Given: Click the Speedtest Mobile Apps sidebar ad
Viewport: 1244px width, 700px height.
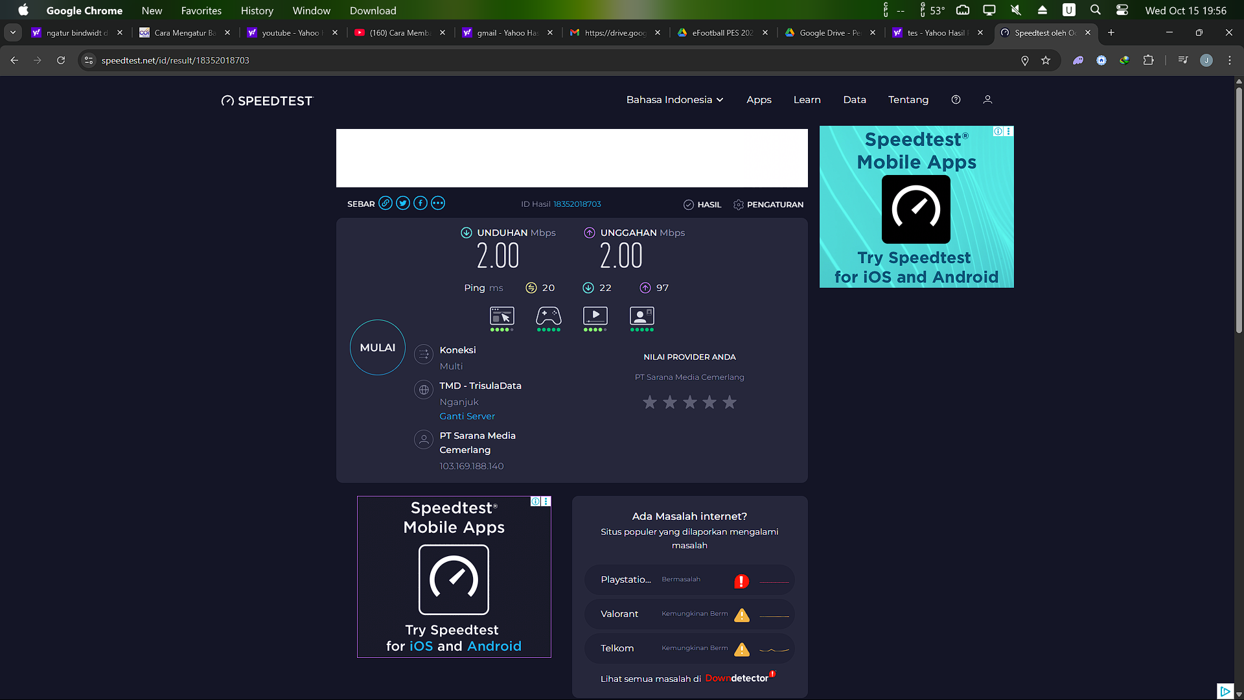Looking at the screenshot, I should tap(917, 207).
